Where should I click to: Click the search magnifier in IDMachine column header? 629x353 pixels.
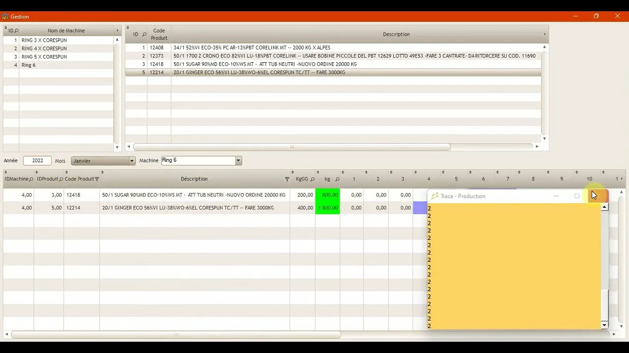(x=31, y=179)
